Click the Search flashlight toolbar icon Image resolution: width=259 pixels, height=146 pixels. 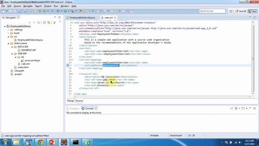[x=89, y=11]
